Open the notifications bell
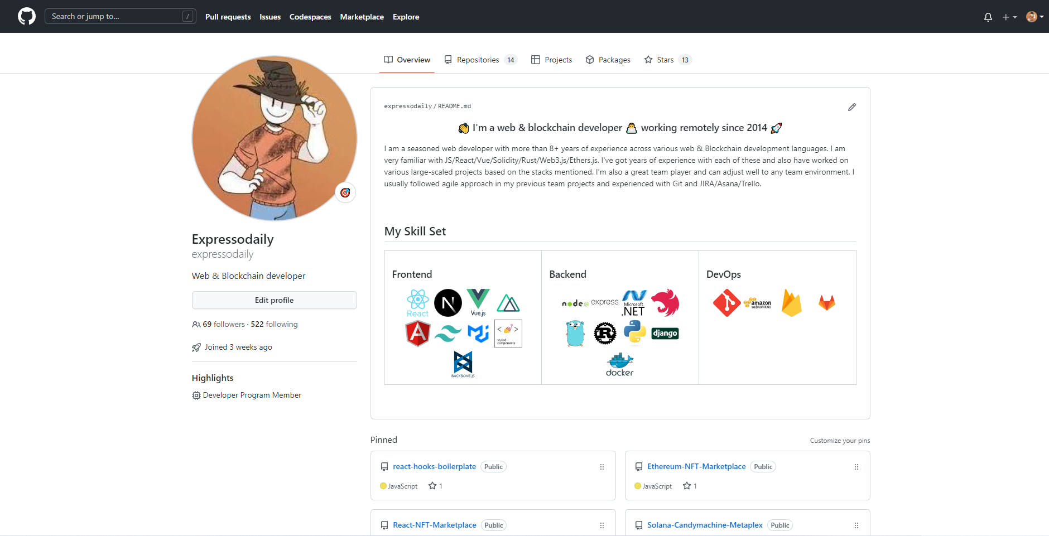This screenshot has width=1049, height=536. (x=988, y=17)
